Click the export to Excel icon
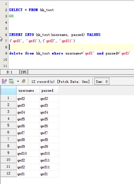The image size is (134, 184). [11, 81]
